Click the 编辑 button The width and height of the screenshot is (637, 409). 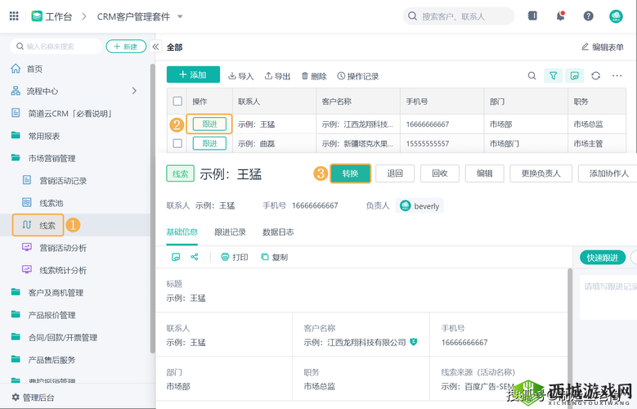pos(484,173)
